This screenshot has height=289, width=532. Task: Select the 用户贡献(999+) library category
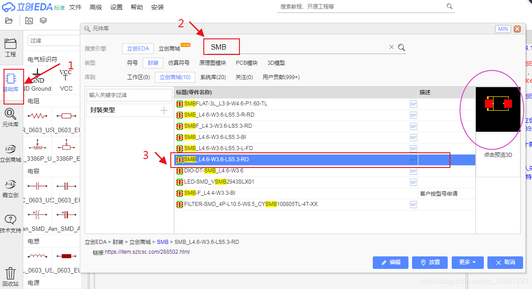281,77
